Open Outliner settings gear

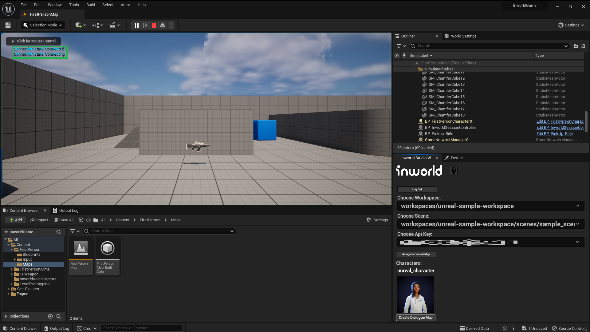[583, 46]
